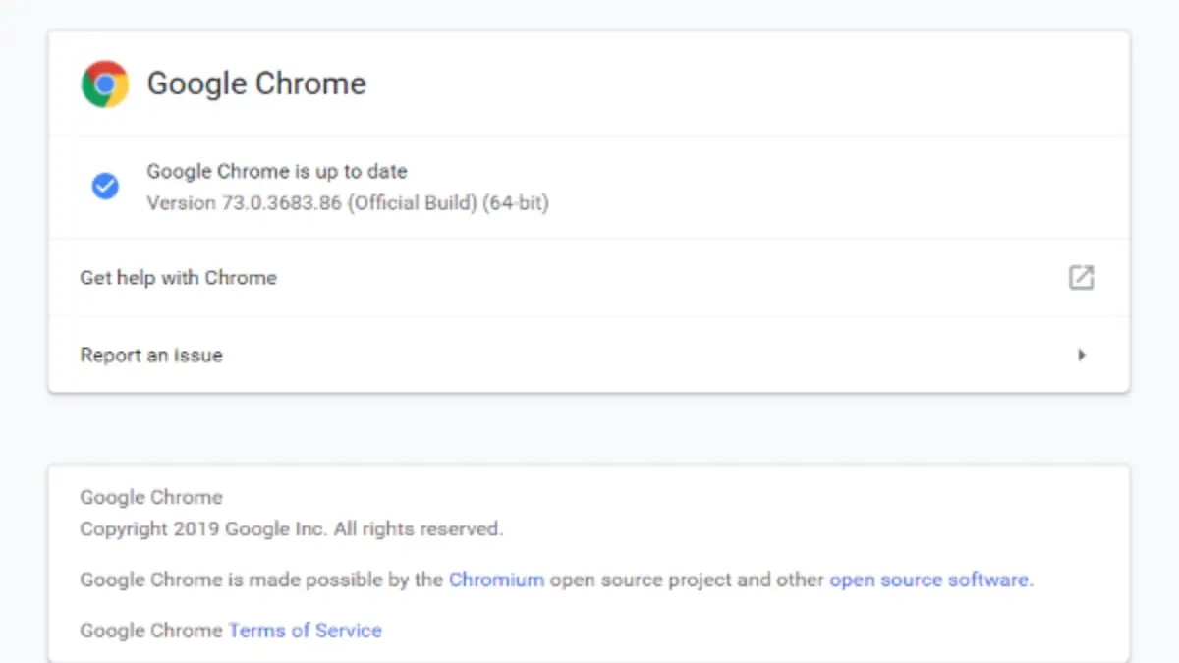Click the '(64-bit)' text
Screen dimensions: 1179x663
[516, 203]
